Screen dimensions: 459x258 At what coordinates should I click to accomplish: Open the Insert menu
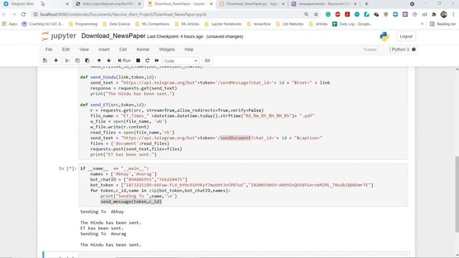coord(104,49)
